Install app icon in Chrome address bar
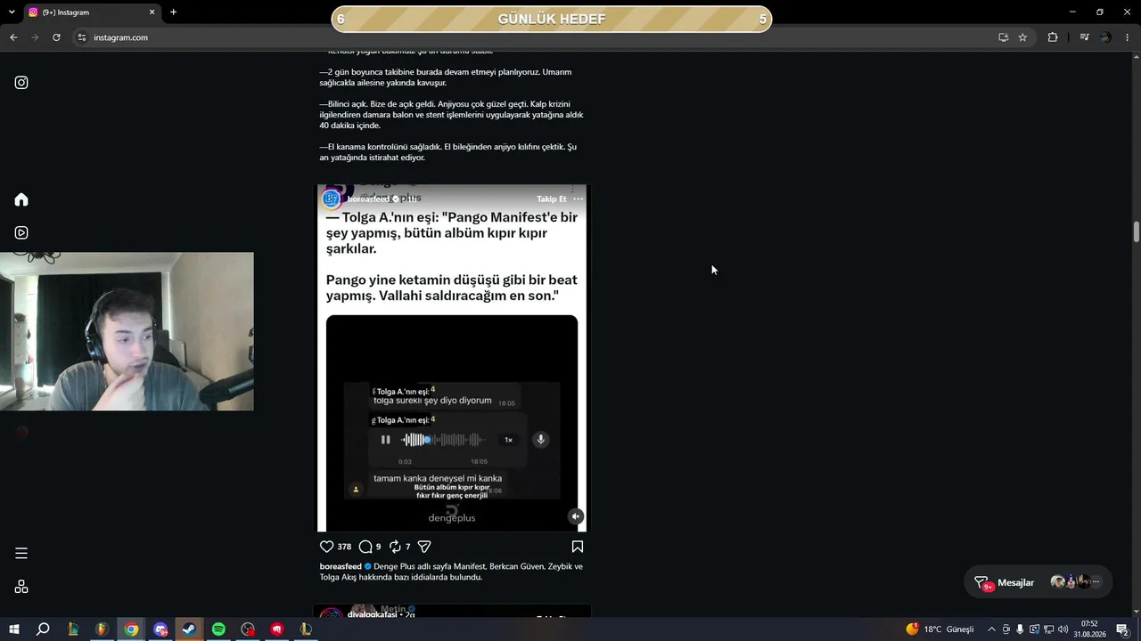Viewport: 1141px width, 641px height. point(1003,37)
